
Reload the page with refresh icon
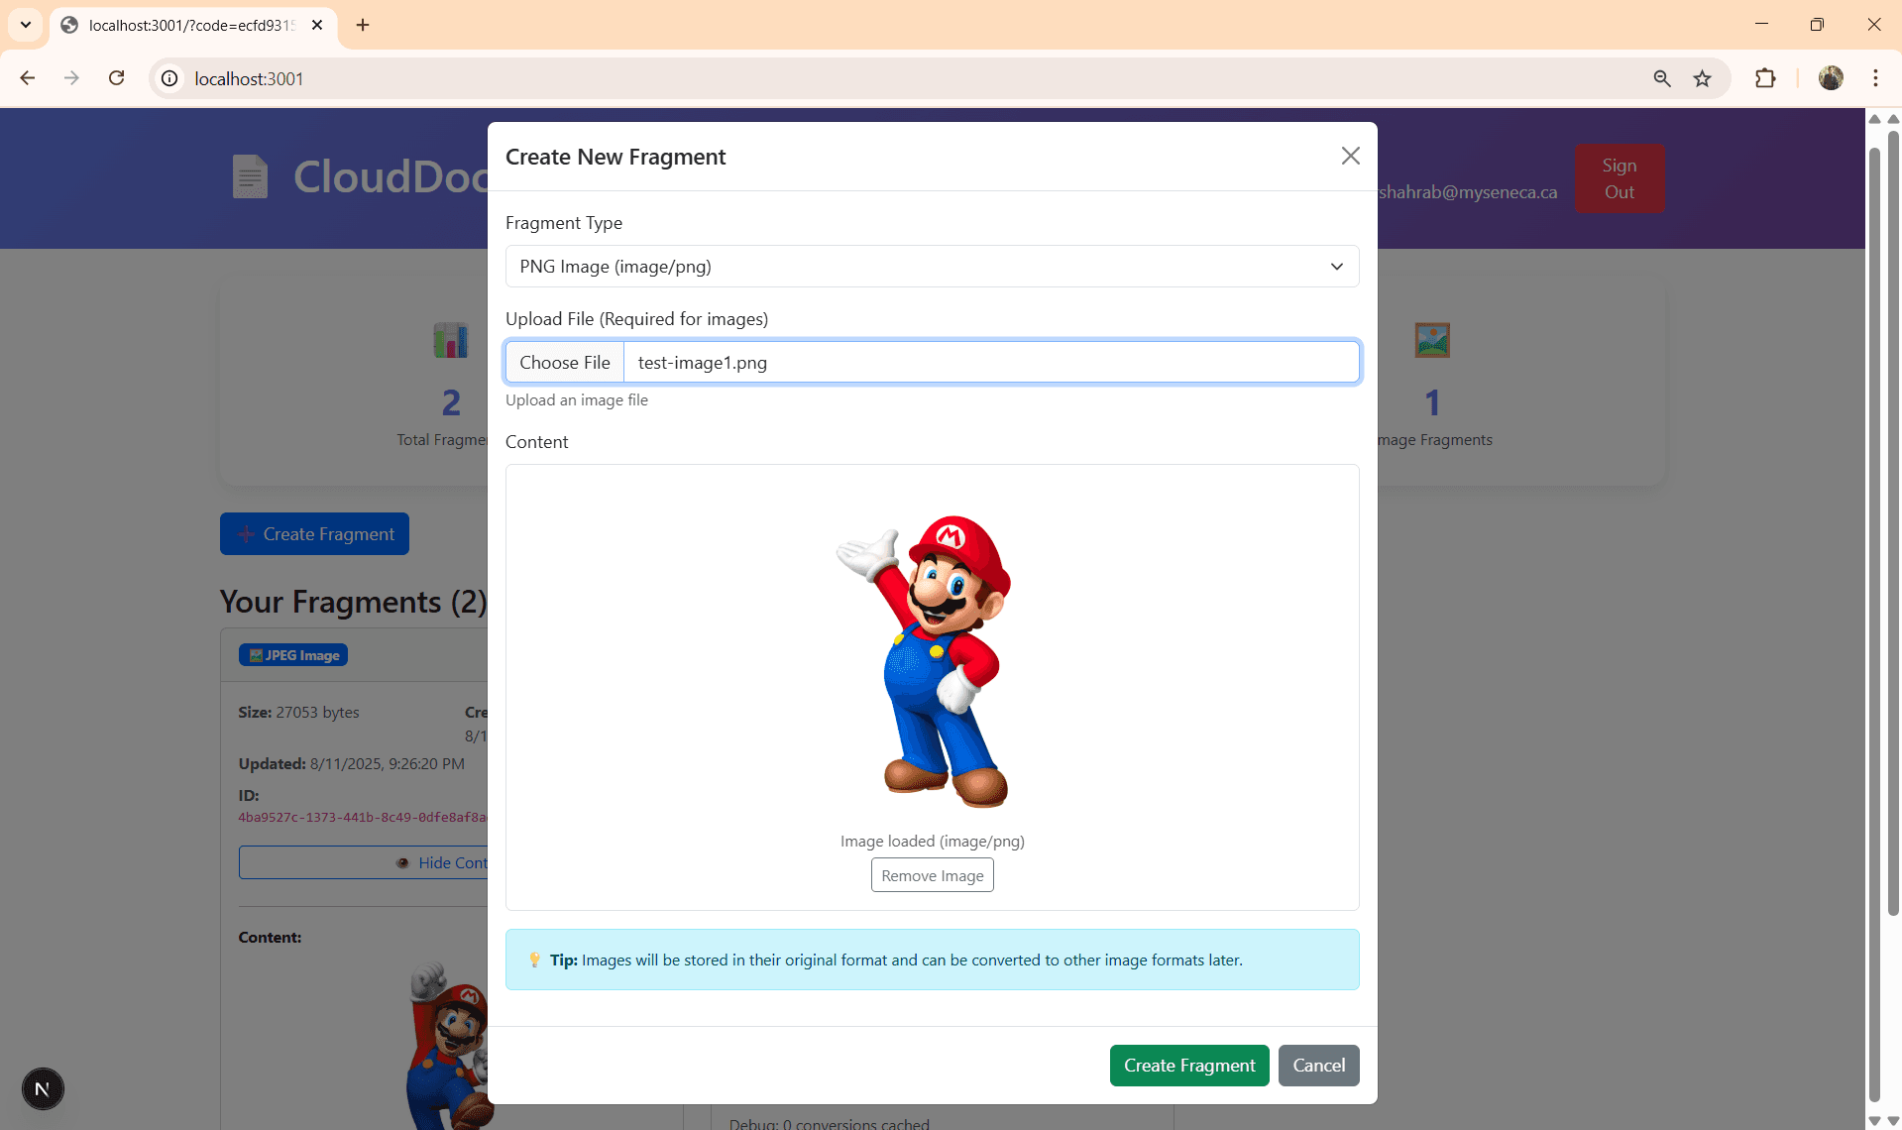coord(116,78)
